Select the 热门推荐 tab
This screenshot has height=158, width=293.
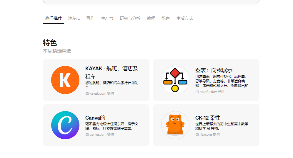(54, 18)
